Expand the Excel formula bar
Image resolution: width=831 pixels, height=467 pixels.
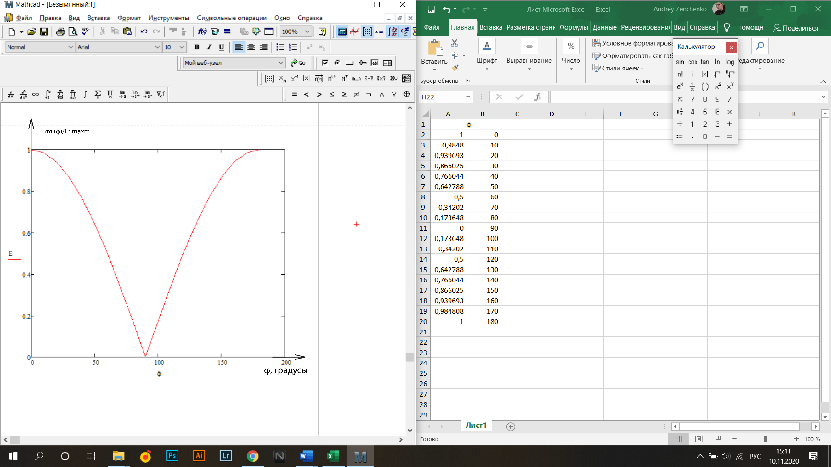point(823,97)
